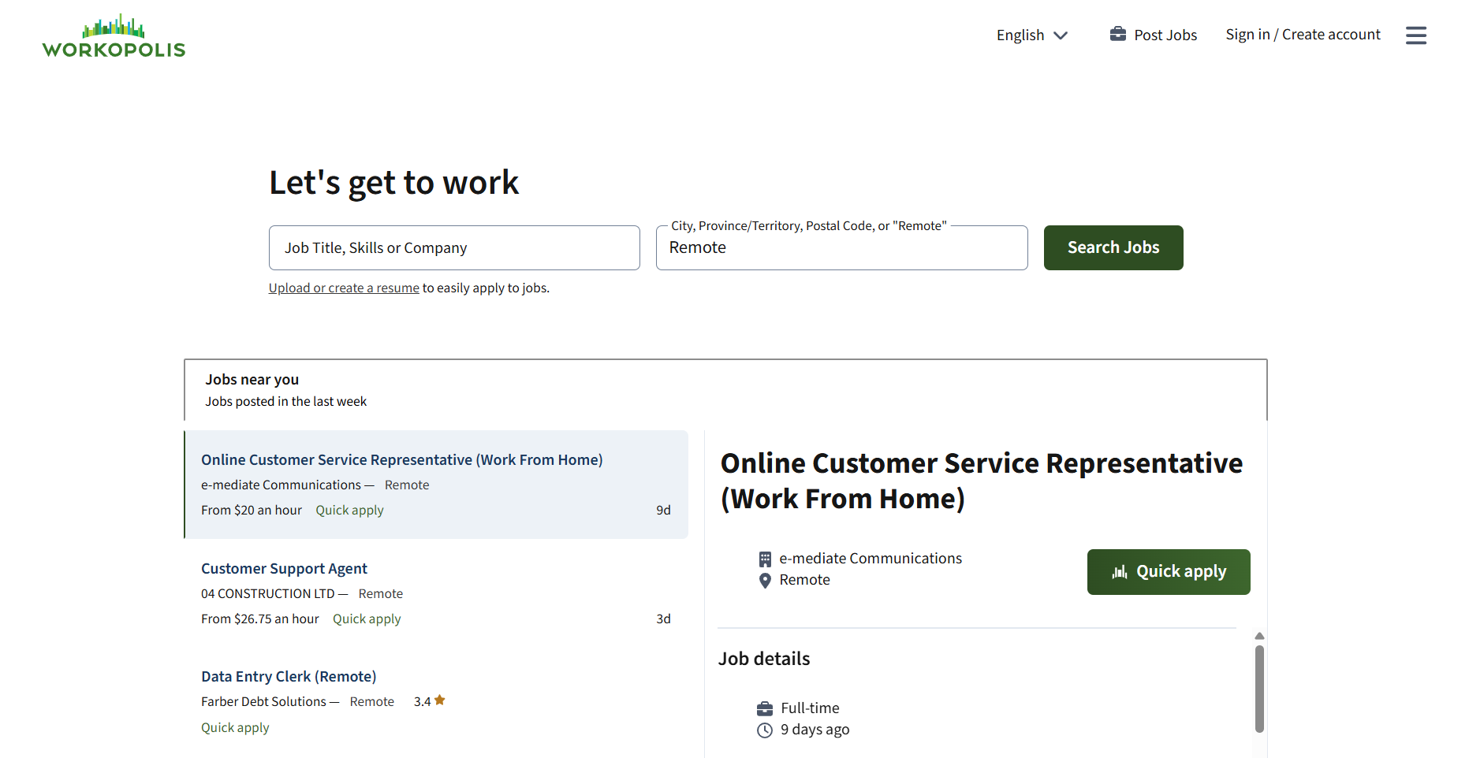Click Sign in / Create account

click(x=1303, y=35)
